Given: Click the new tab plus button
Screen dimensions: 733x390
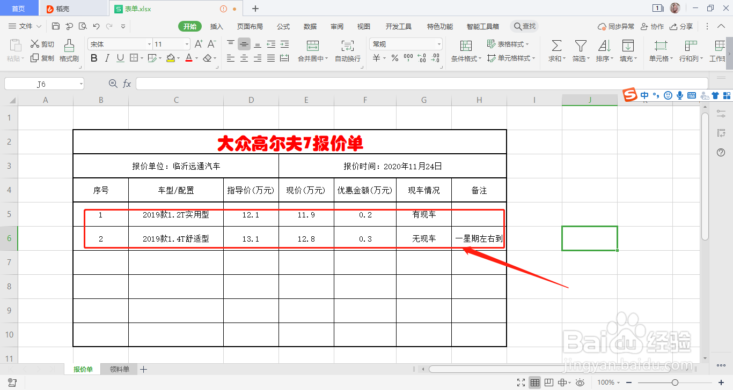Looking at the screenshot, I should coord(255,9).
